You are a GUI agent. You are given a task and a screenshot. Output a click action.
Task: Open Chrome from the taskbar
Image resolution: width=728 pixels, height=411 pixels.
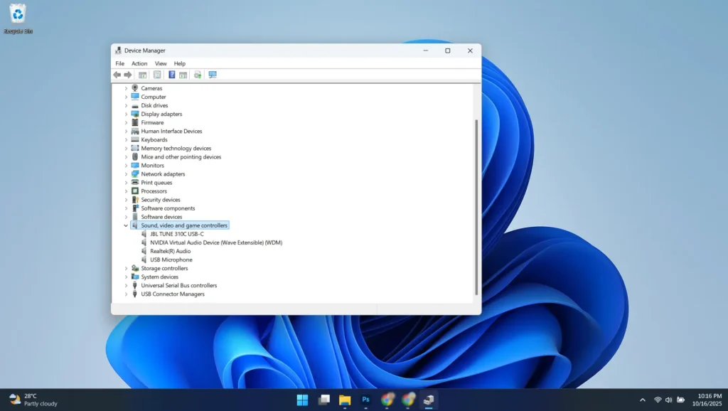point(387,400)
